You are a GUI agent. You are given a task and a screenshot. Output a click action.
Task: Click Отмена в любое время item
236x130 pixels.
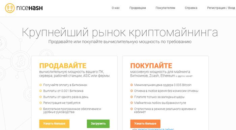[x=166, y=91]
